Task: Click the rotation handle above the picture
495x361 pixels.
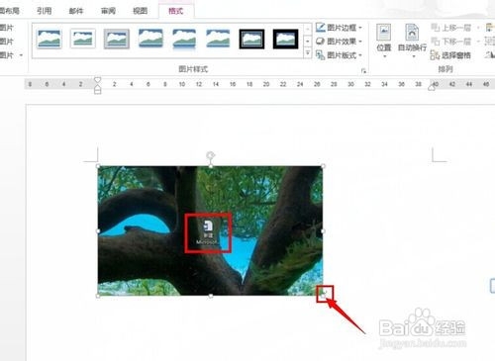Action: click(211, 155)
